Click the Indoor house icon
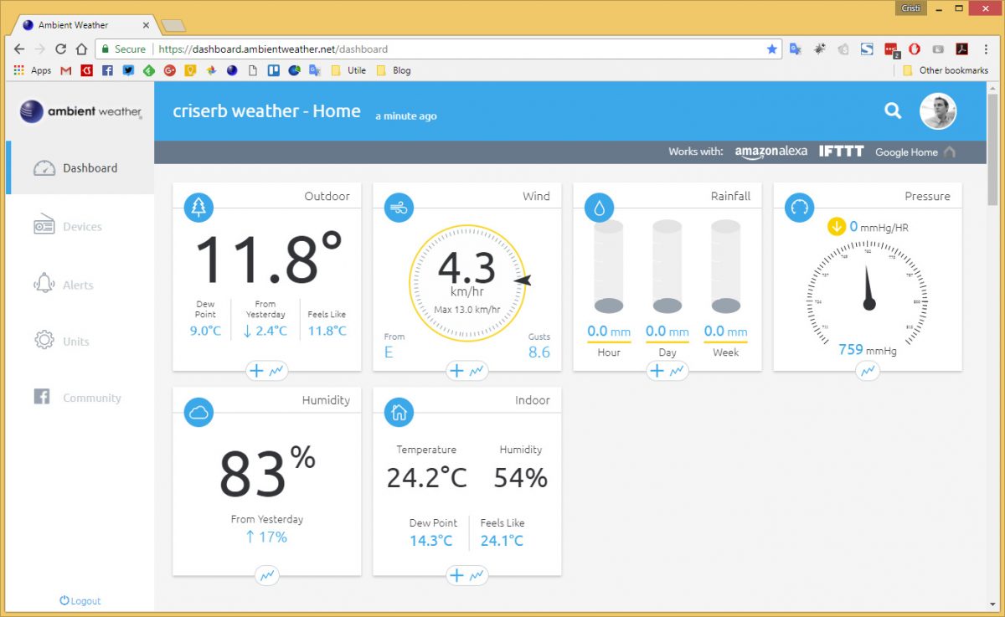1005x617 pixels. tap(399, 412)
